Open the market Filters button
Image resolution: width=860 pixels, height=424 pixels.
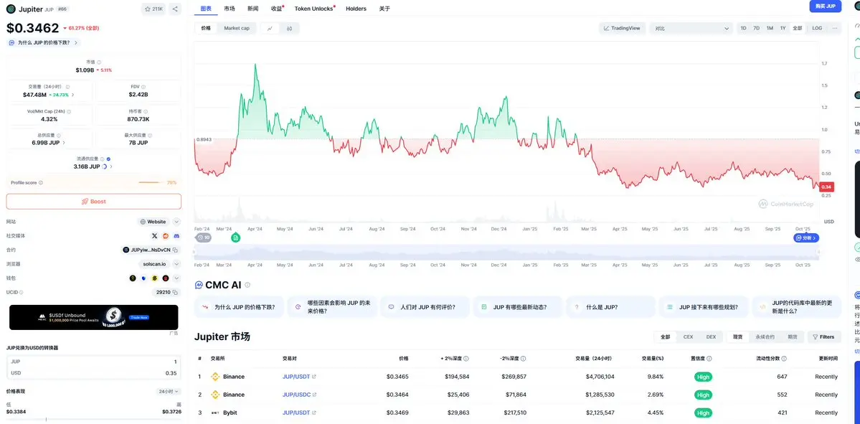[x=824, y=336]
